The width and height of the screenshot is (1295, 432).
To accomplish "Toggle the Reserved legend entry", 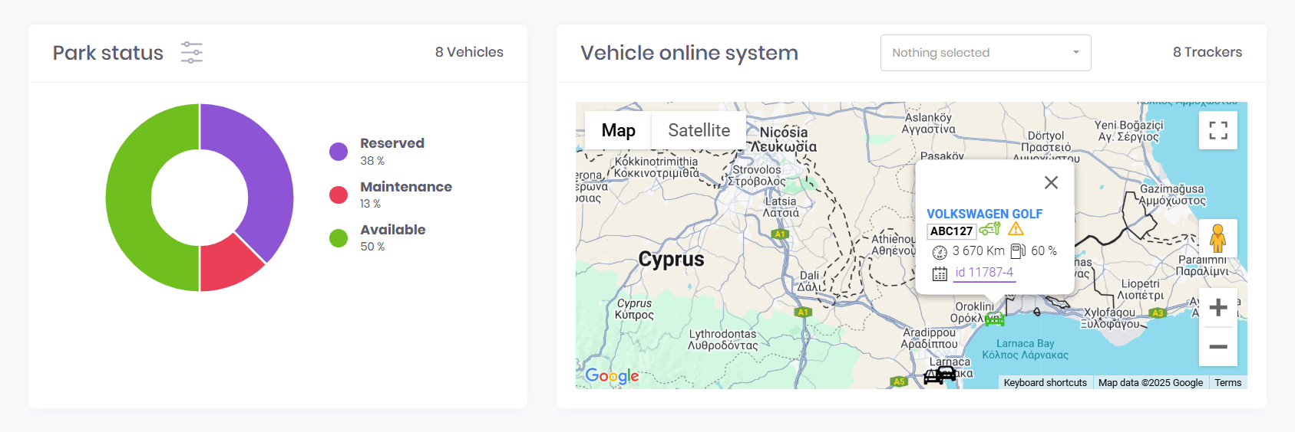I will (391, 143).
